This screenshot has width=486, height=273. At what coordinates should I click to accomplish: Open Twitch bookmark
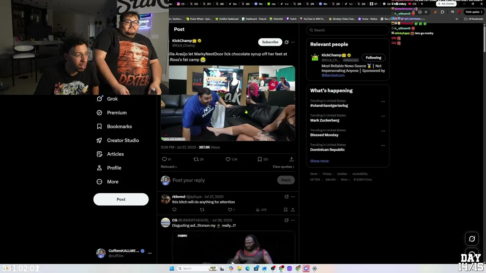pyautogui.click(x=291, y=19)
